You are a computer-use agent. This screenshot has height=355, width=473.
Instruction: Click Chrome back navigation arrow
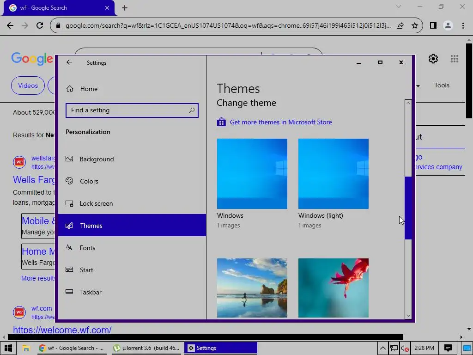pyautogui.click(x=10, y=25)
